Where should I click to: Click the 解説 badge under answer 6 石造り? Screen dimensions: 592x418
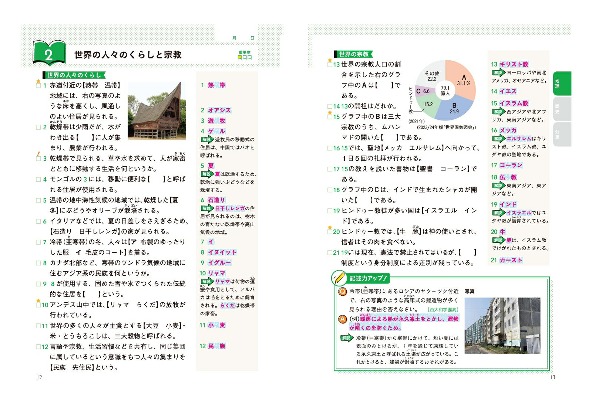(207, 208)
